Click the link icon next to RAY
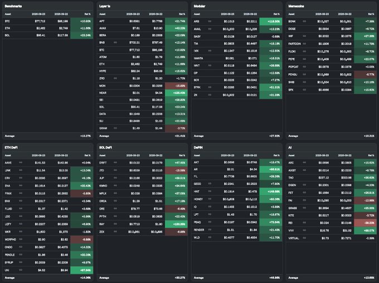 click(x=115, y=224)
